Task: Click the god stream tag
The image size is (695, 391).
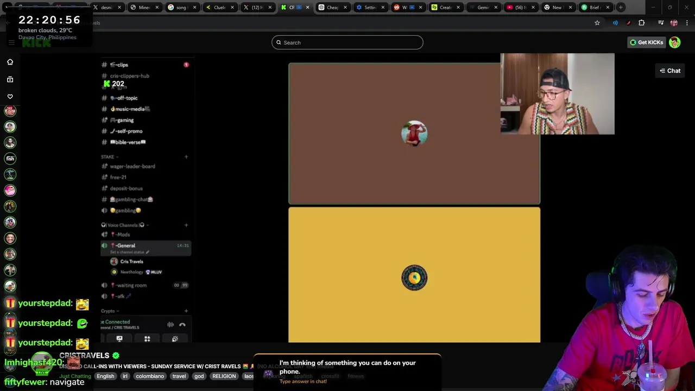Action: pos(199,376)
